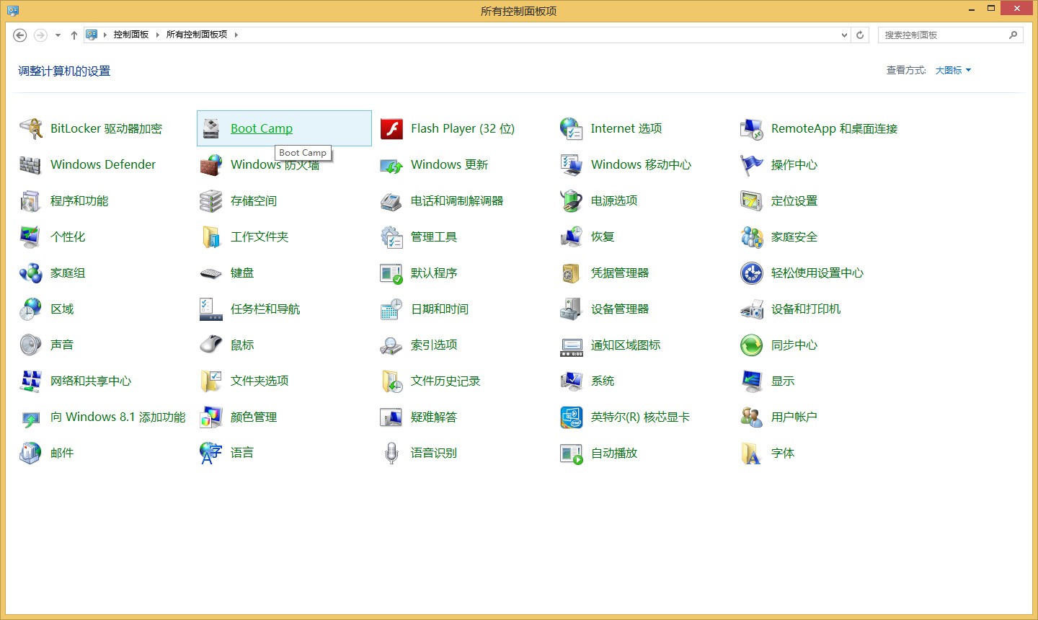Open the 网络和共享中心 link
1038x620 pixels.
(91, 381)
